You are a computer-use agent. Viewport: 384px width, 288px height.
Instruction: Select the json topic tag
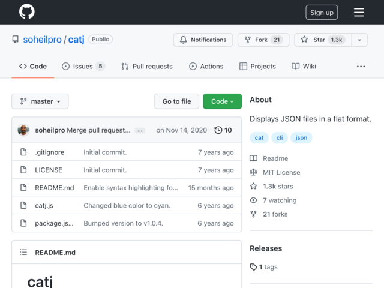tap(301, 137)
